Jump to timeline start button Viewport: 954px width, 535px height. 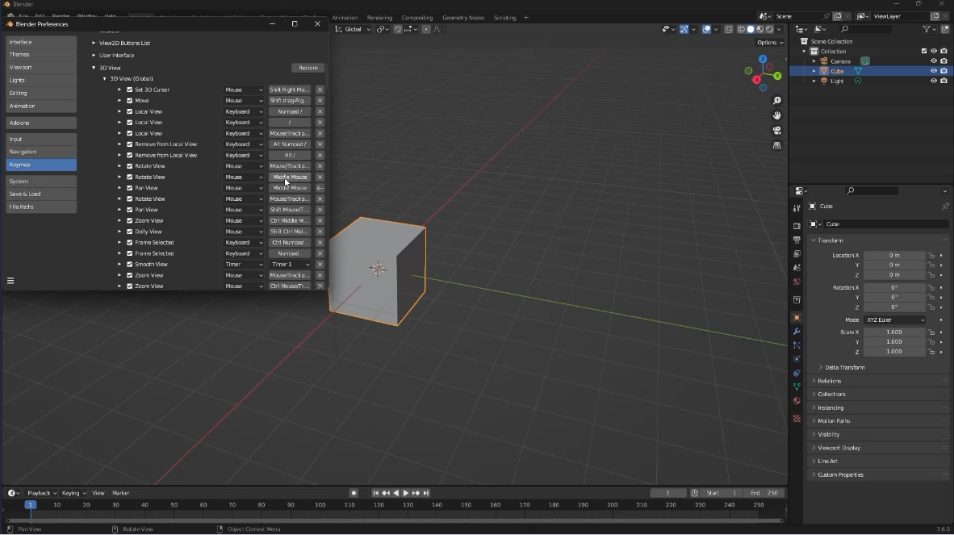point(375,493)
